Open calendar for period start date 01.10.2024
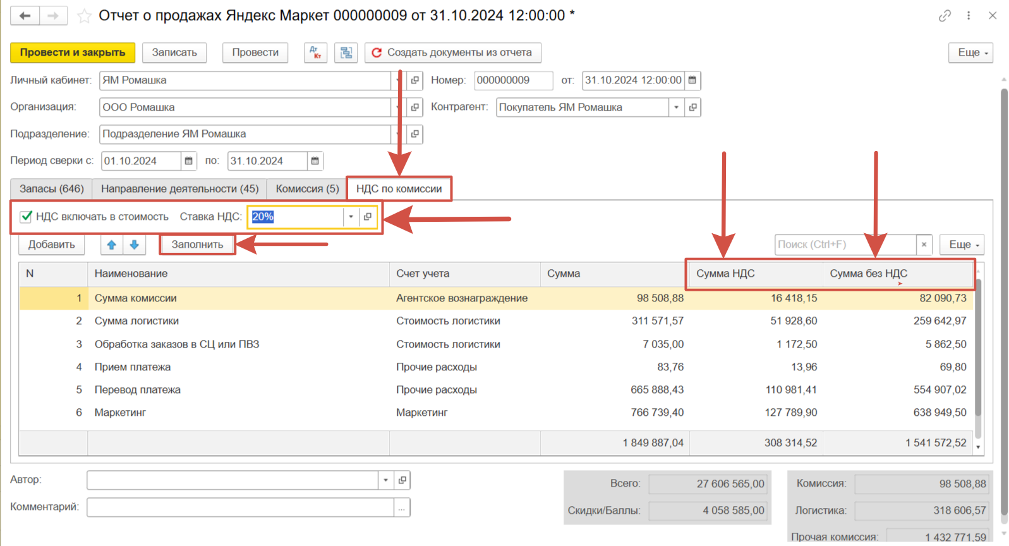The height and width of the screenshot is (546, 1009). [x=188, y=161]
